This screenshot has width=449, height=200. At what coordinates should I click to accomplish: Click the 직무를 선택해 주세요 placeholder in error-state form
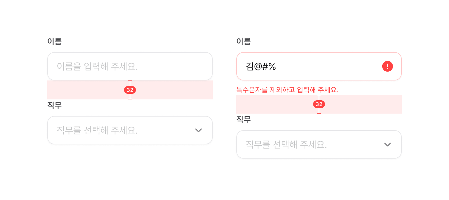point(286,144)
